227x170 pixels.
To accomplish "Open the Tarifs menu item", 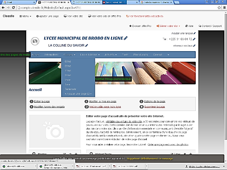I will click(x=125, y=55).
